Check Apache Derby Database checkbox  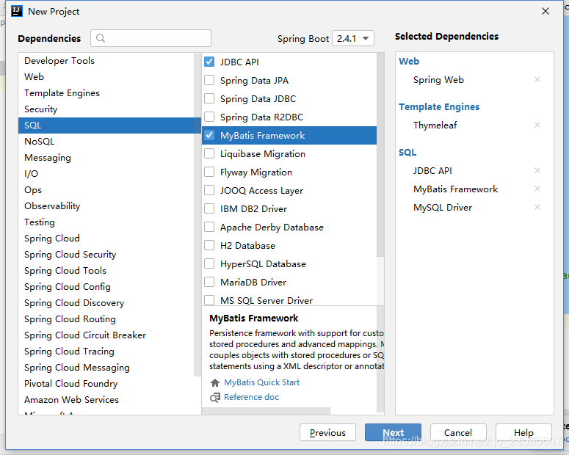click(209, 227)
